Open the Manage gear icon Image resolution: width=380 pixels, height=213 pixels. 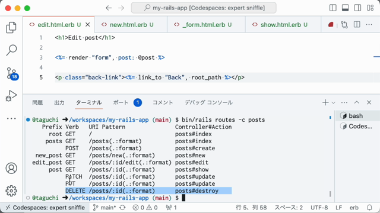pyautogui.click(x=11, y=191)
